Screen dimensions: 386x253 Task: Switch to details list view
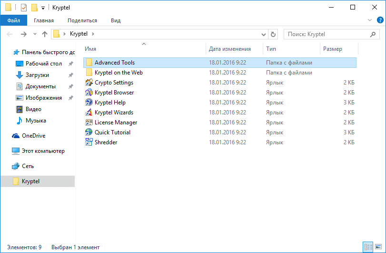pyautogui.click(x=368, y=247)
